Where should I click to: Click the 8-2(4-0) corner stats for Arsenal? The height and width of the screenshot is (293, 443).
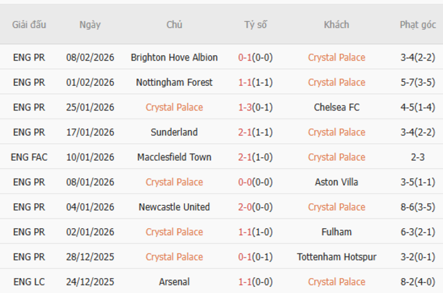coord(418,281)
